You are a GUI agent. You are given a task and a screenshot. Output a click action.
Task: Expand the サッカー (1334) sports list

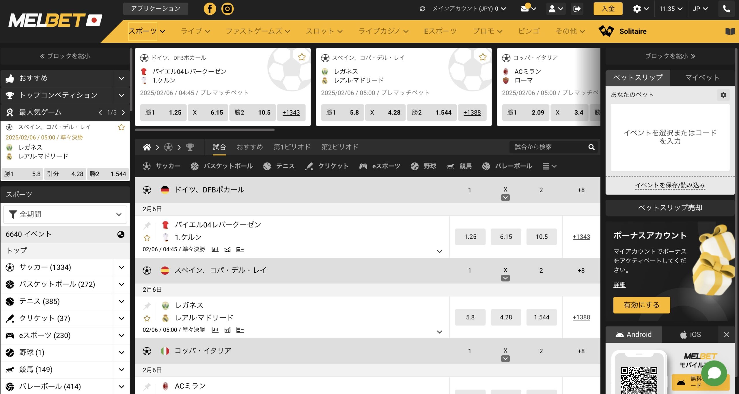(x=122, y=267)
